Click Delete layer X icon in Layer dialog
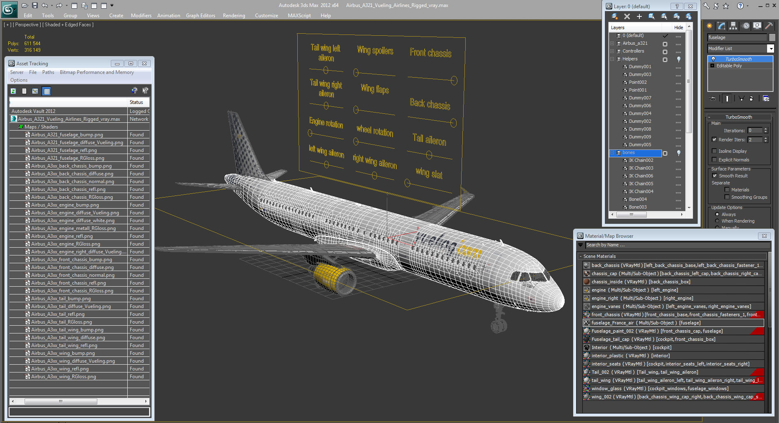 (x=627, y=16)
